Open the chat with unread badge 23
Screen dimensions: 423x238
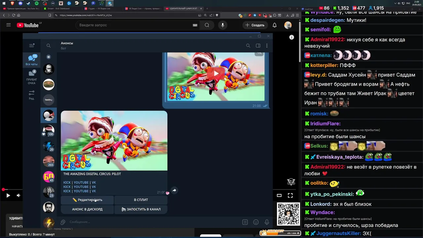[x=49, y=192]
